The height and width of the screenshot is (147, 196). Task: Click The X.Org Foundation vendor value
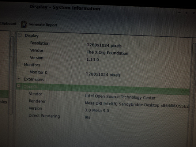tap(107, 53)
